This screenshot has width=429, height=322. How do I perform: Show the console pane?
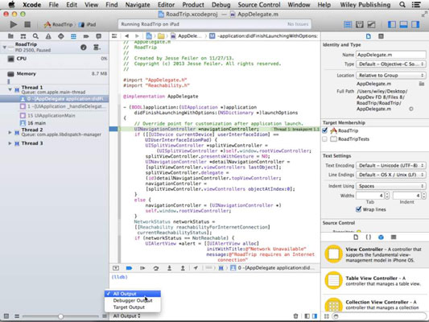click(x=315, y=316)
